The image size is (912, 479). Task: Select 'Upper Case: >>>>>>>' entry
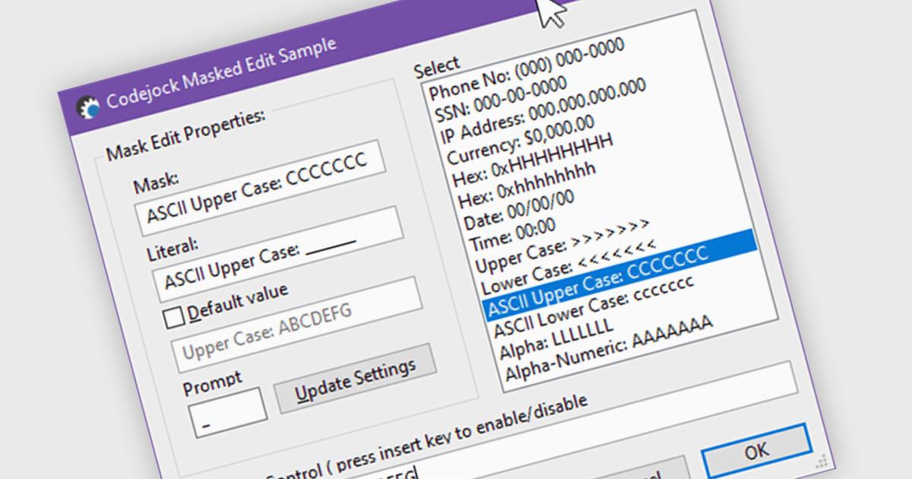[563, 247]
